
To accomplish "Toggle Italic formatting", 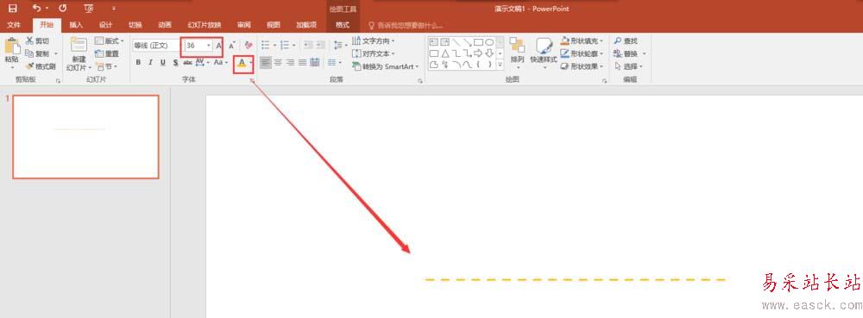I will pyautogui.click(x=150, y=63).
